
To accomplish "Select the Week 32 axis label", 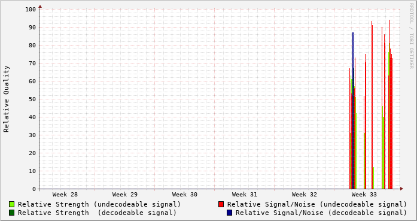I will [305, 195].
